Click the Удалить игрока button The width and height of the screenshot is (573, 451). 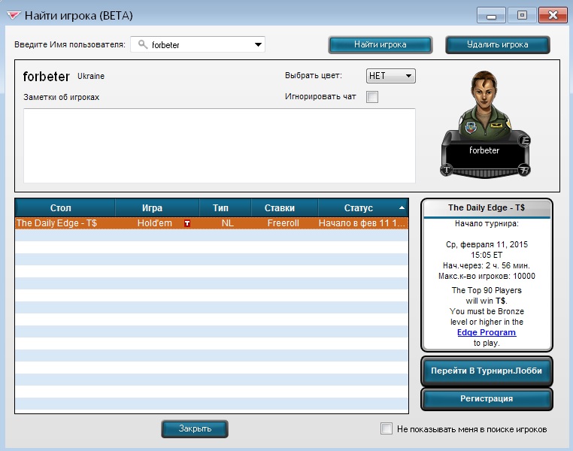pyautogui.click(x=497, y=44)
